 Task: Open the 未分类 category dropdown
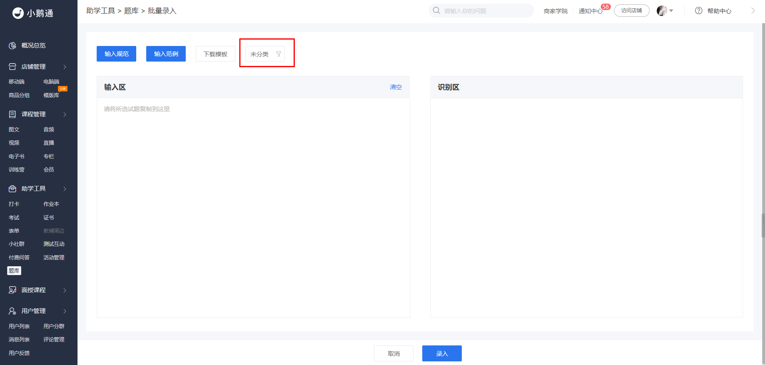coord(265,54)
